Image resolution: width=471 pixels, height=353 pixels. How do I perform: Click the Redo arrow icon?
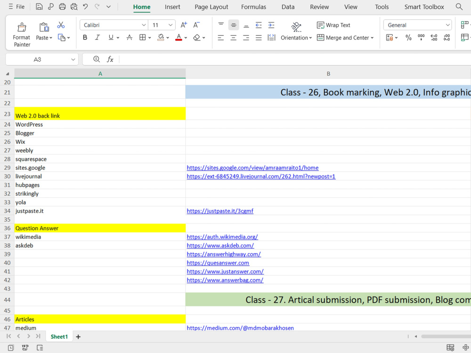pos(97,7)
